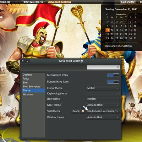142x142 pixels.
Task: Select December 31 in the calendar
Action: pos(135,38)
